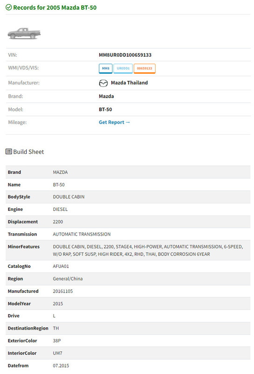Click the Region value 'General/China'

(x=68, y=279)
